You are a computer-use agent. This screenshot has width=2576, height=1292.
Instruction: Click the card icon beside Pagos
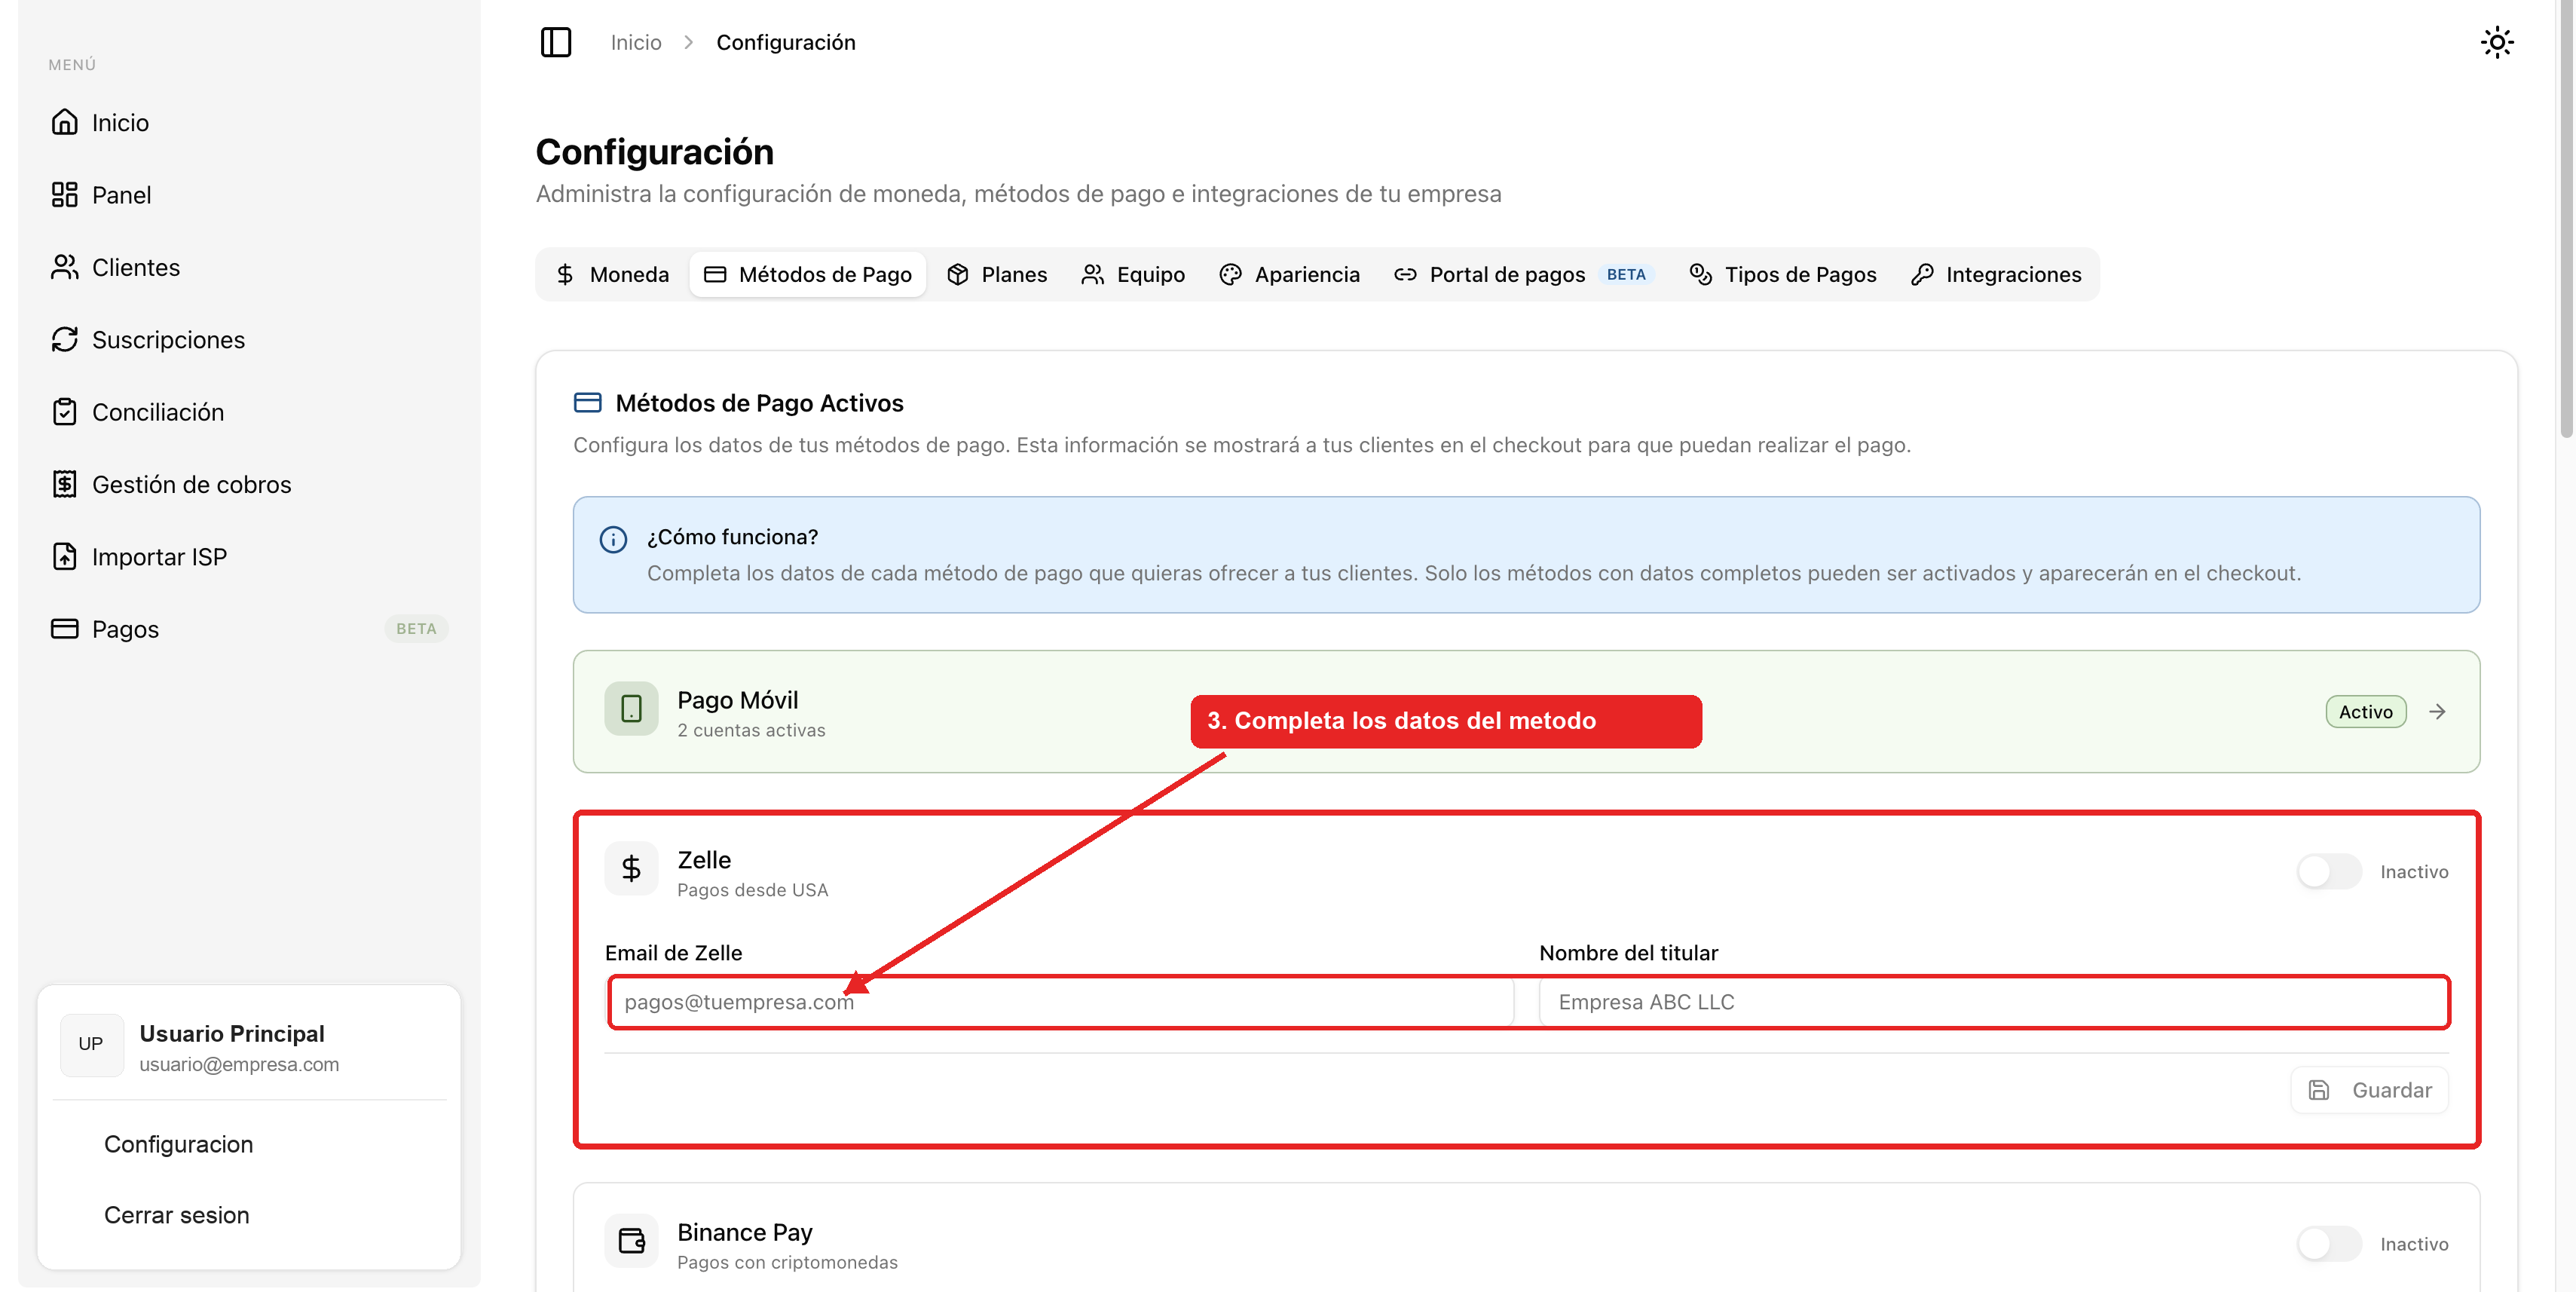click(65, 629)
